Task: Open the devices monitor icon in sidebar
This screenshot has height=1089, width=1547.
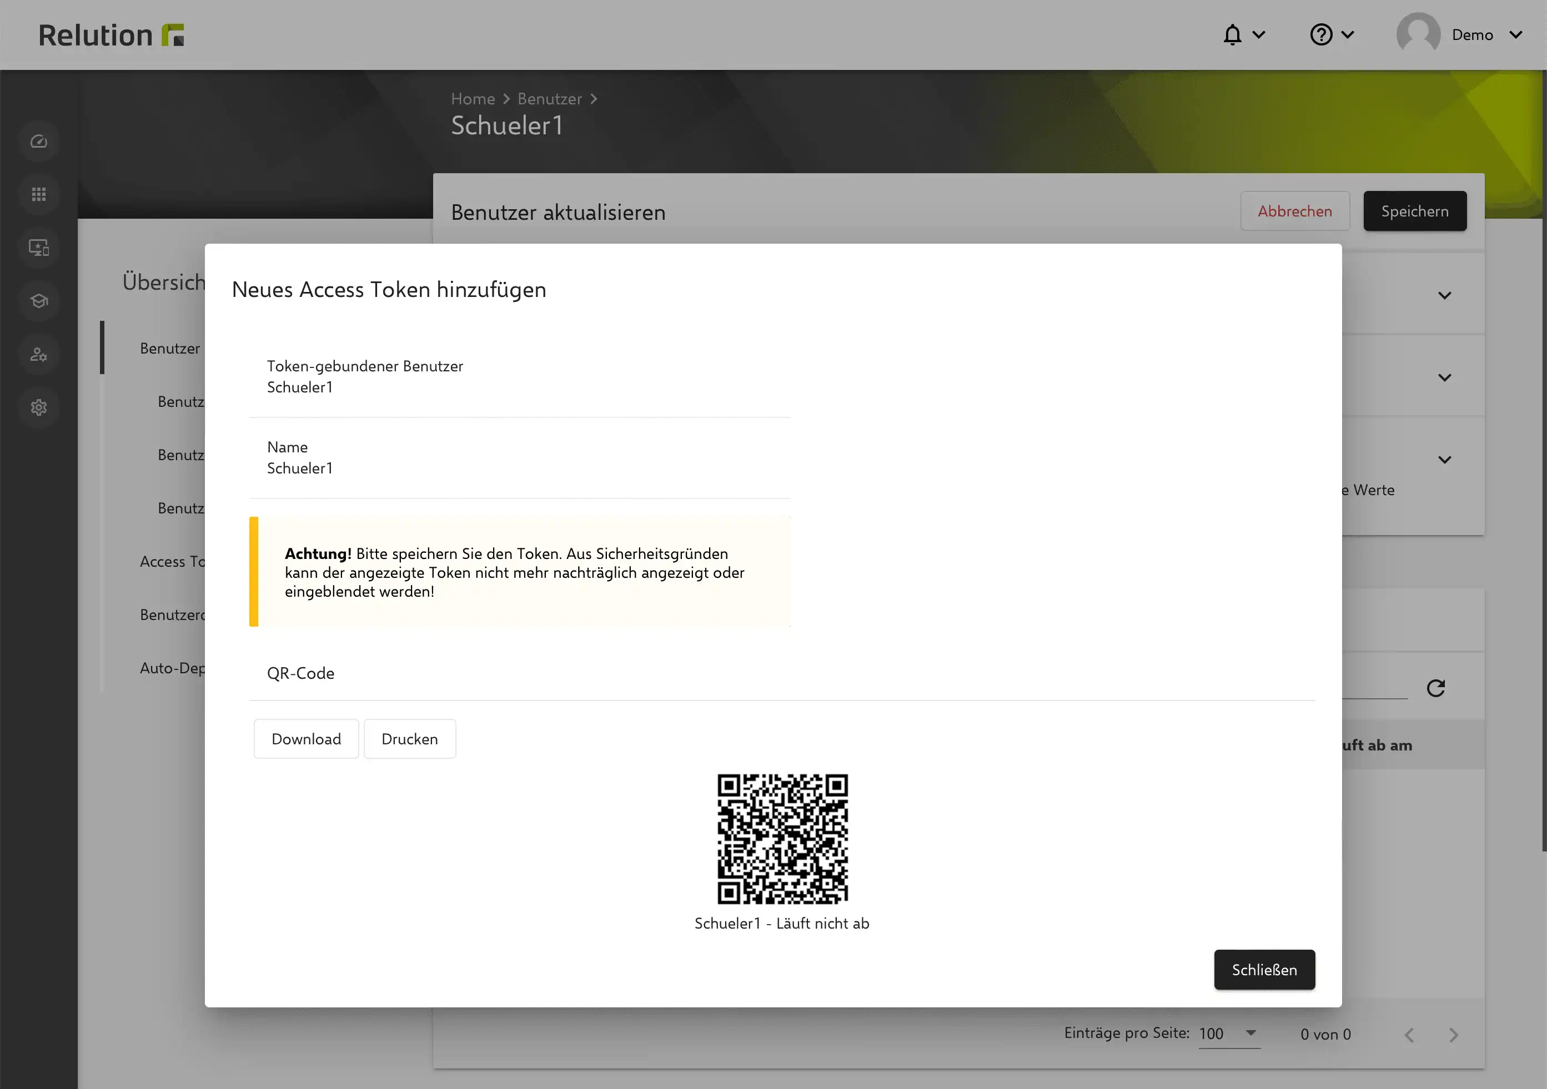Action: coord(39,248)
